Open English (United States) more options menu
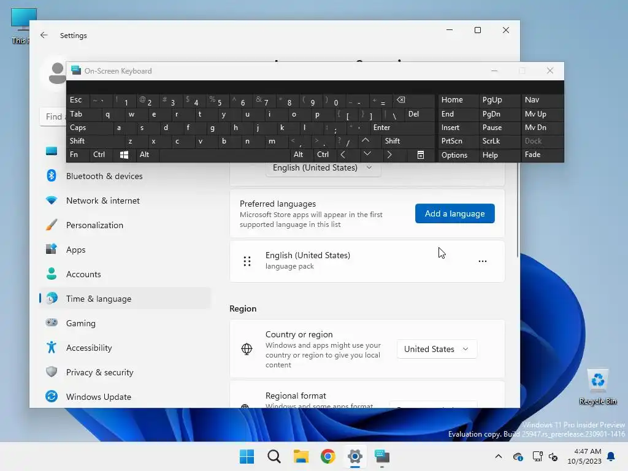 click(x=483, y=261)
